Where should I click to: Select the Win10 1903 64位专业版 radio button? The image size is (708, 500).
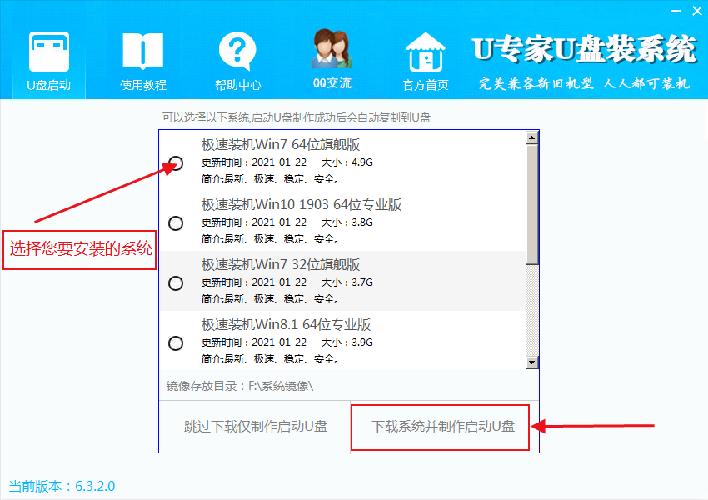pos(176,223)
